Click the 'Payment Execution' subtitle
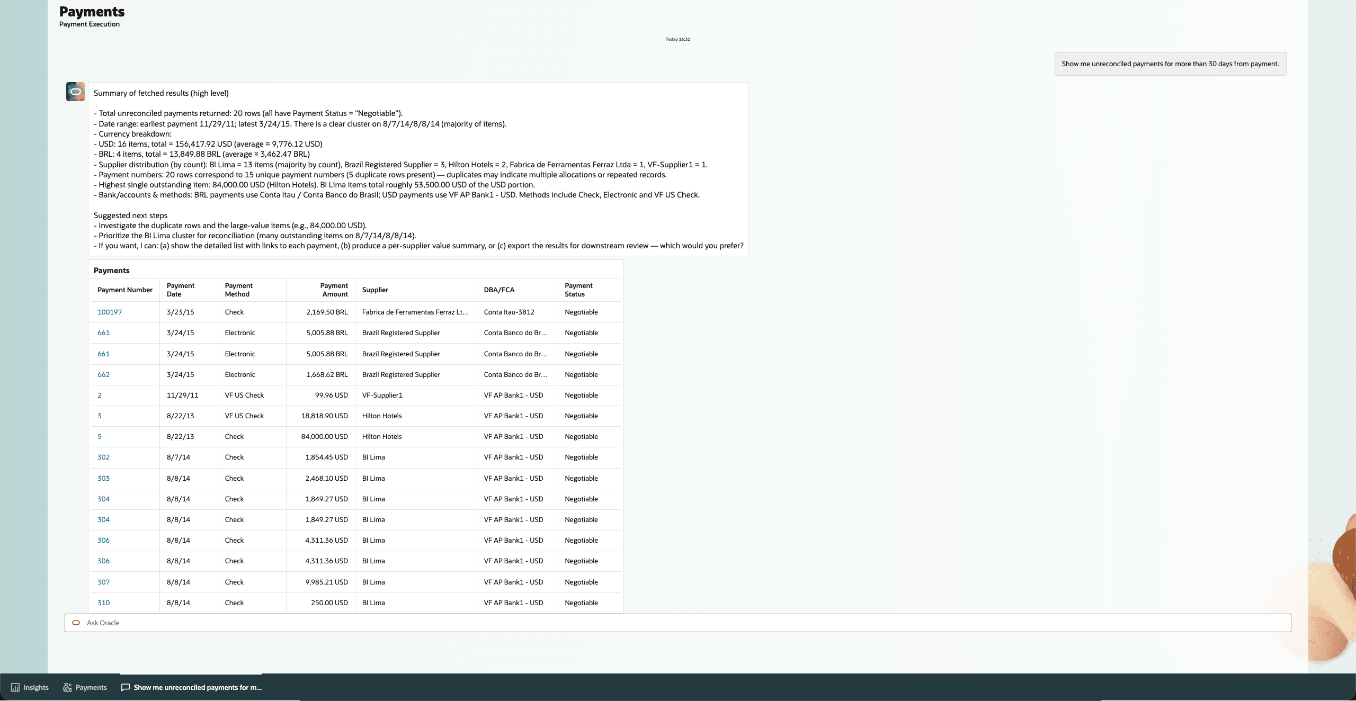The height and width of the screenshot is (701, 1356). (x=90, y=24)
